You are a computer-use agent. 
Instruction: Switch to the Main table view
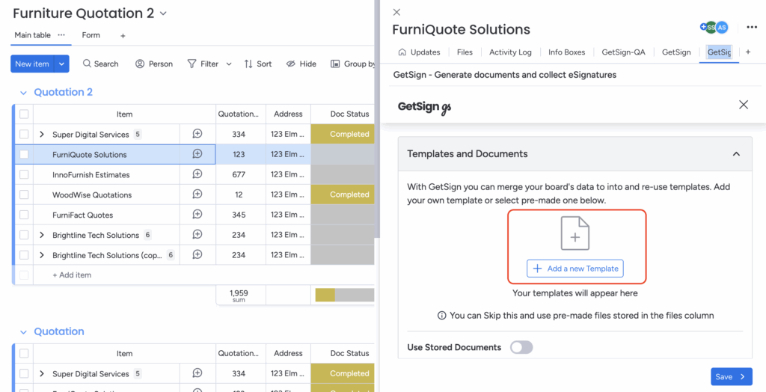(x=33, y=35)
